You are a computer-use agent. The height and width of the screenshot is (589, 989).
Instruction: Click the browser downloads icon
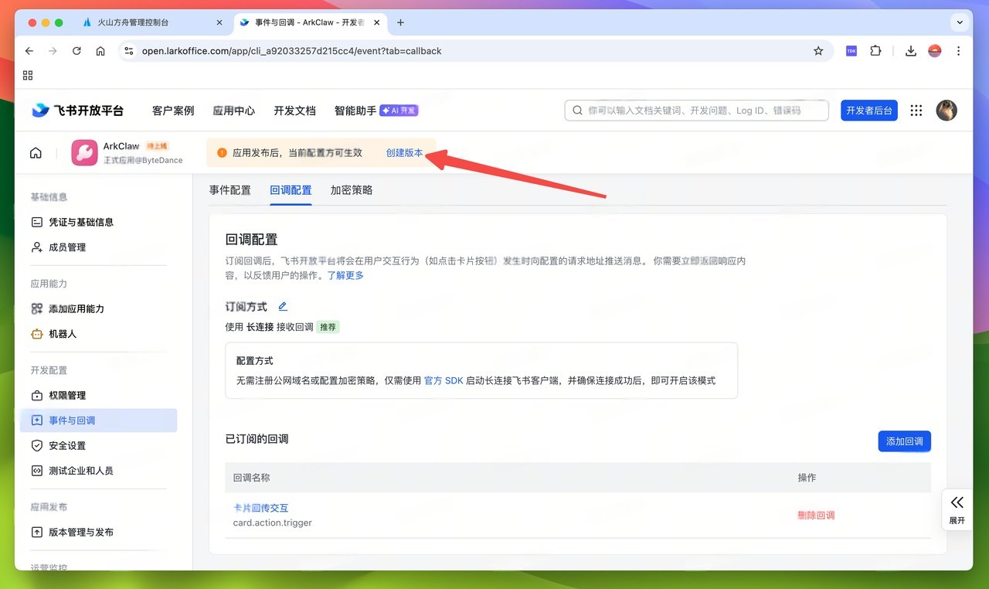click(910, 50)
